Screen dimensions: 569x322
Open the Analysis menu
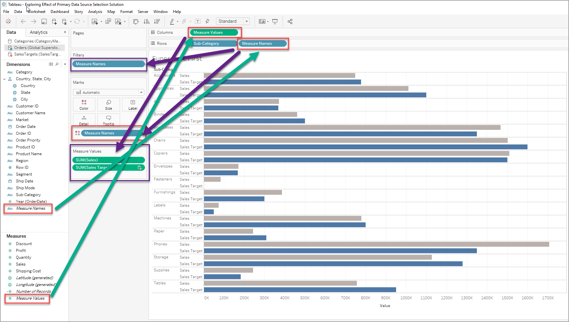coord(95,12)
